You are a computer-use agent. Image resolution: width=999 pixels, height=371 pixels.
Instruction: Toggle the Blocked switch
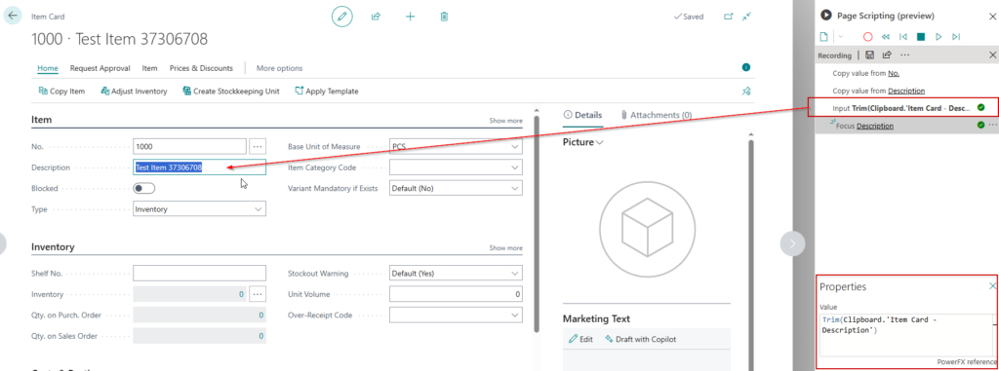pyautogui.click(x=144, y=188)
